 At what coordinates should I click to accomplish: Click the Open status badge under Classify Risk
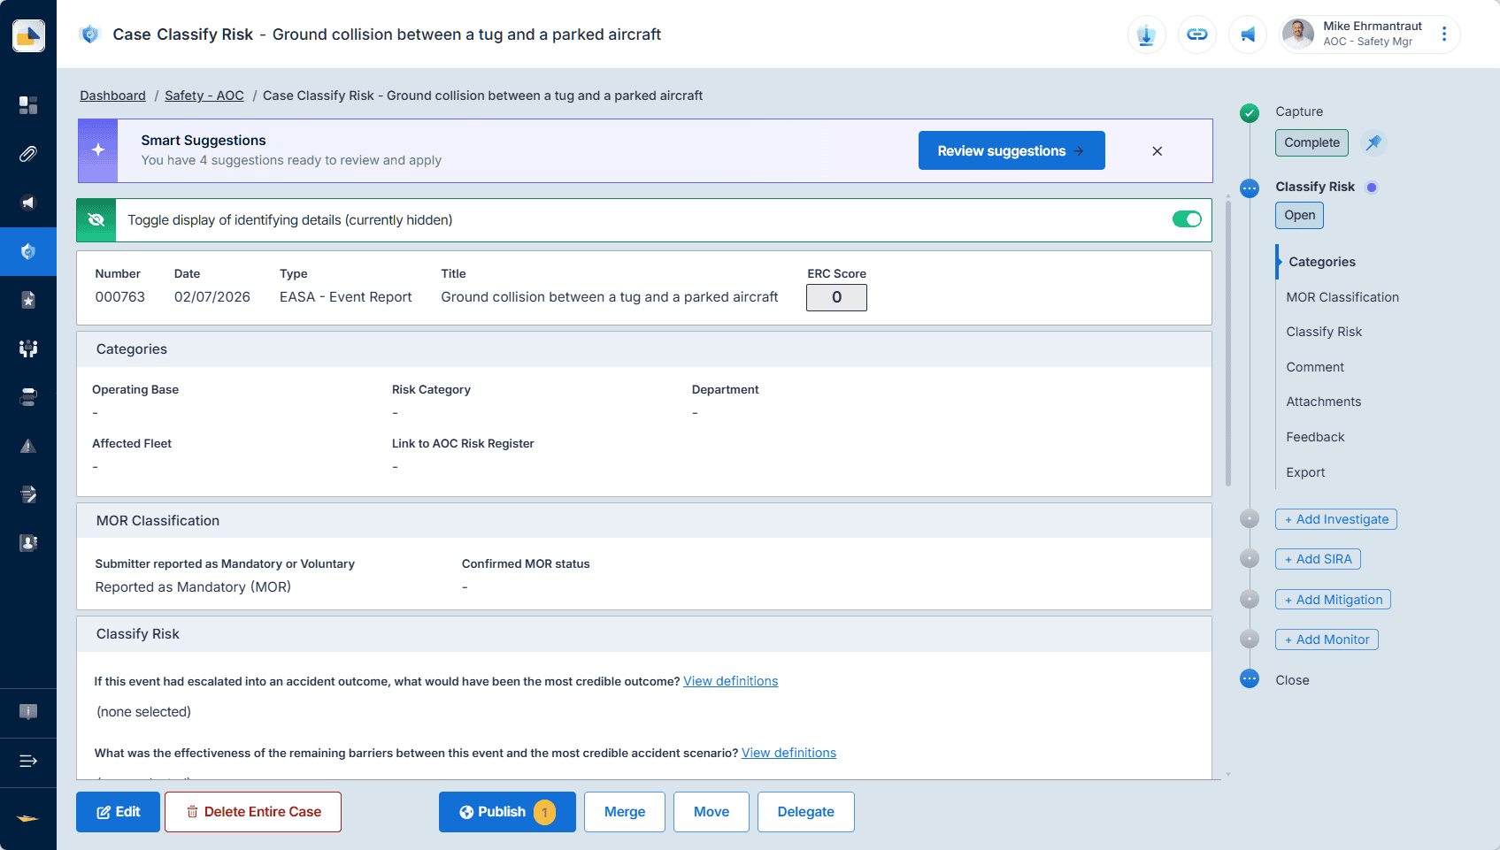[1299, 215]
